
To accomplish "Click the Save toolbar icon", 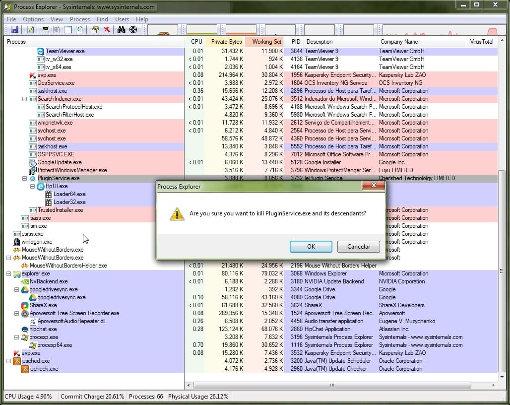I will tap(14, 30).
